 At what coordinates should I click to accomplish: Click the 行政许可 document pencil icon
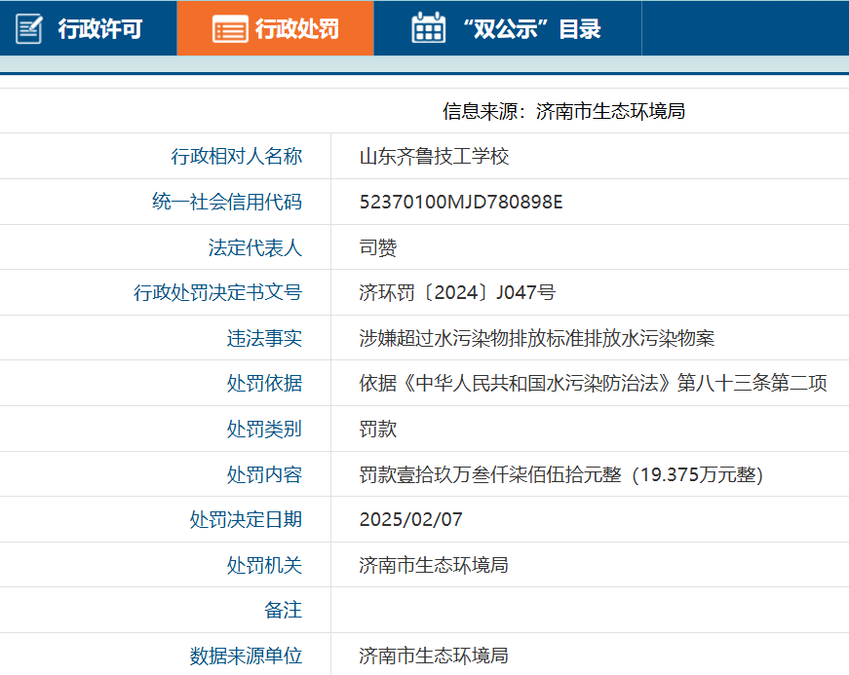[29, 28]
